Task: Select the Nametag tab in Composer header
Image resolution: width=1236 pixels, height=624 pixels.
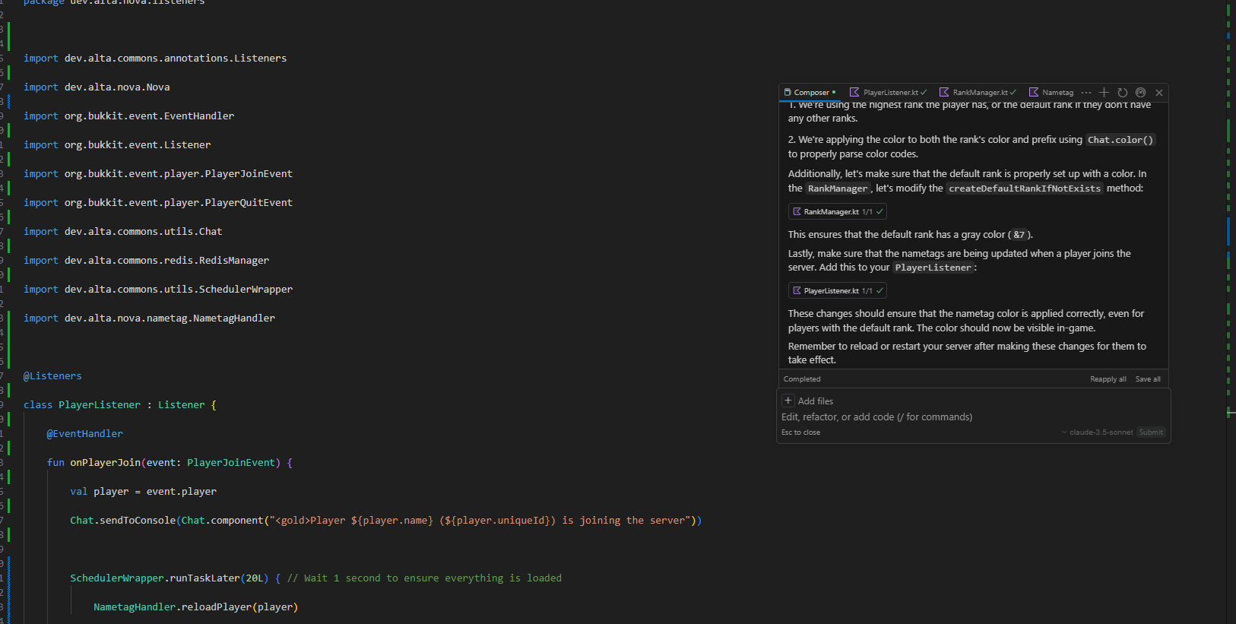Action: coord(1051,93)
